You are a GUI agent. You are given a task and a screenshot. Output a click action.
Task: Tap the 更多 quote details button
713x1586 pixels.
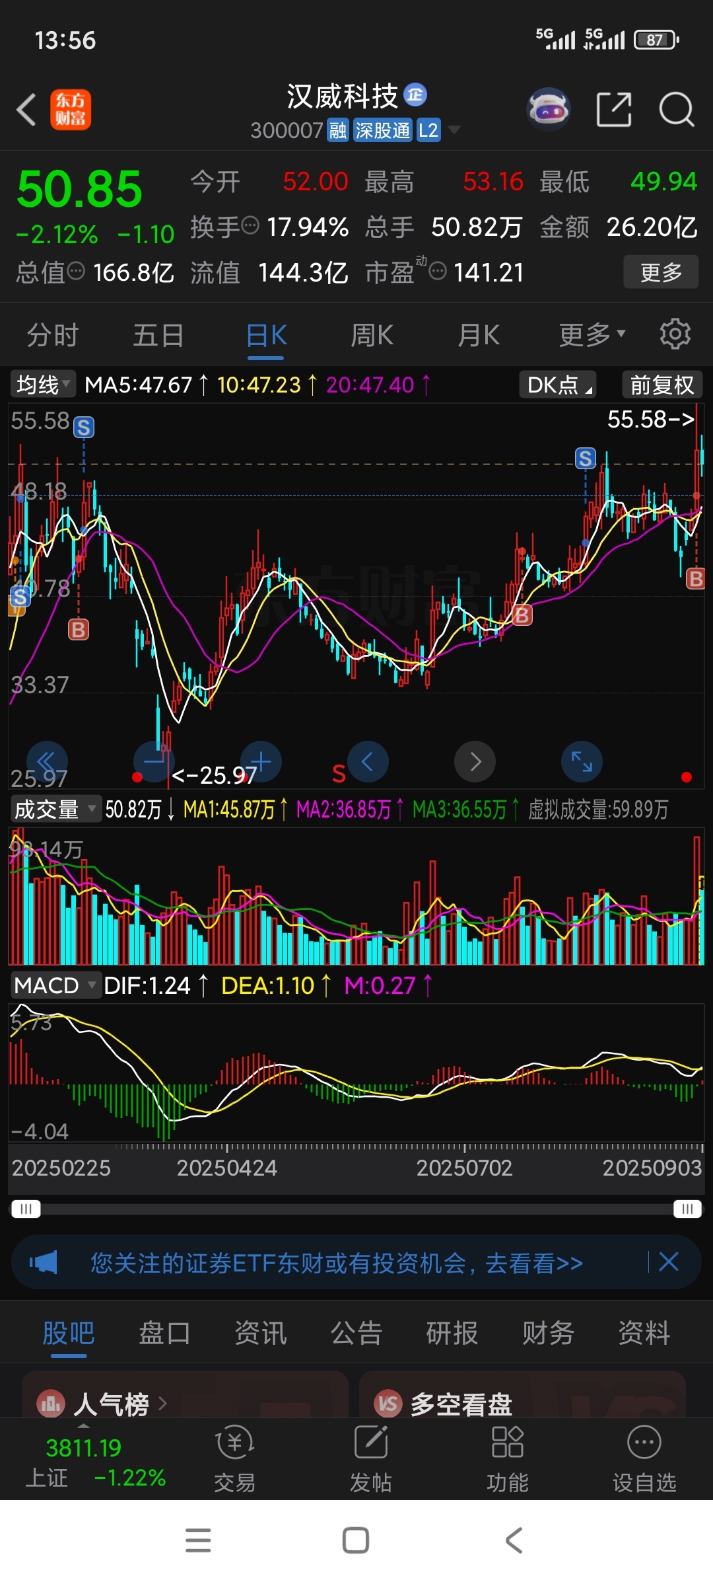tap(661, 272)
